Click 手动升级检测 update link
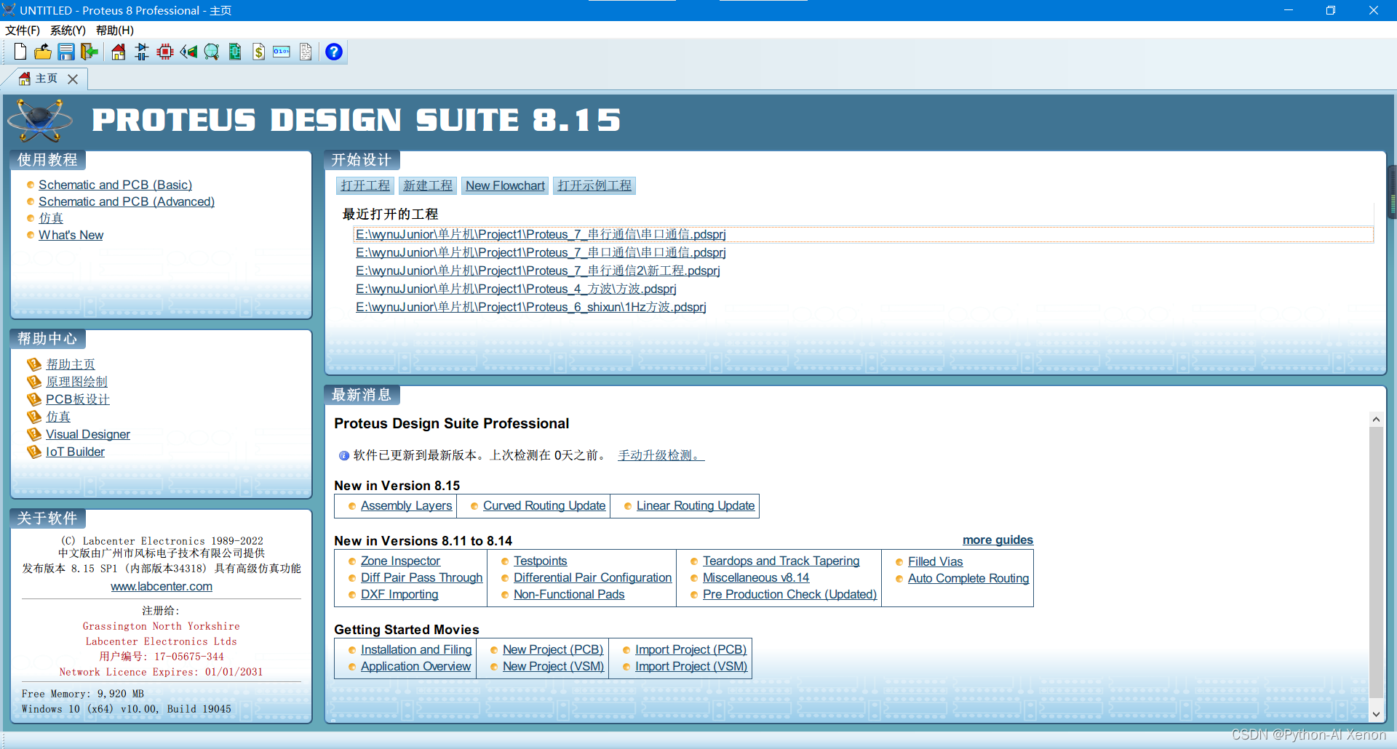 pos(661,455)
